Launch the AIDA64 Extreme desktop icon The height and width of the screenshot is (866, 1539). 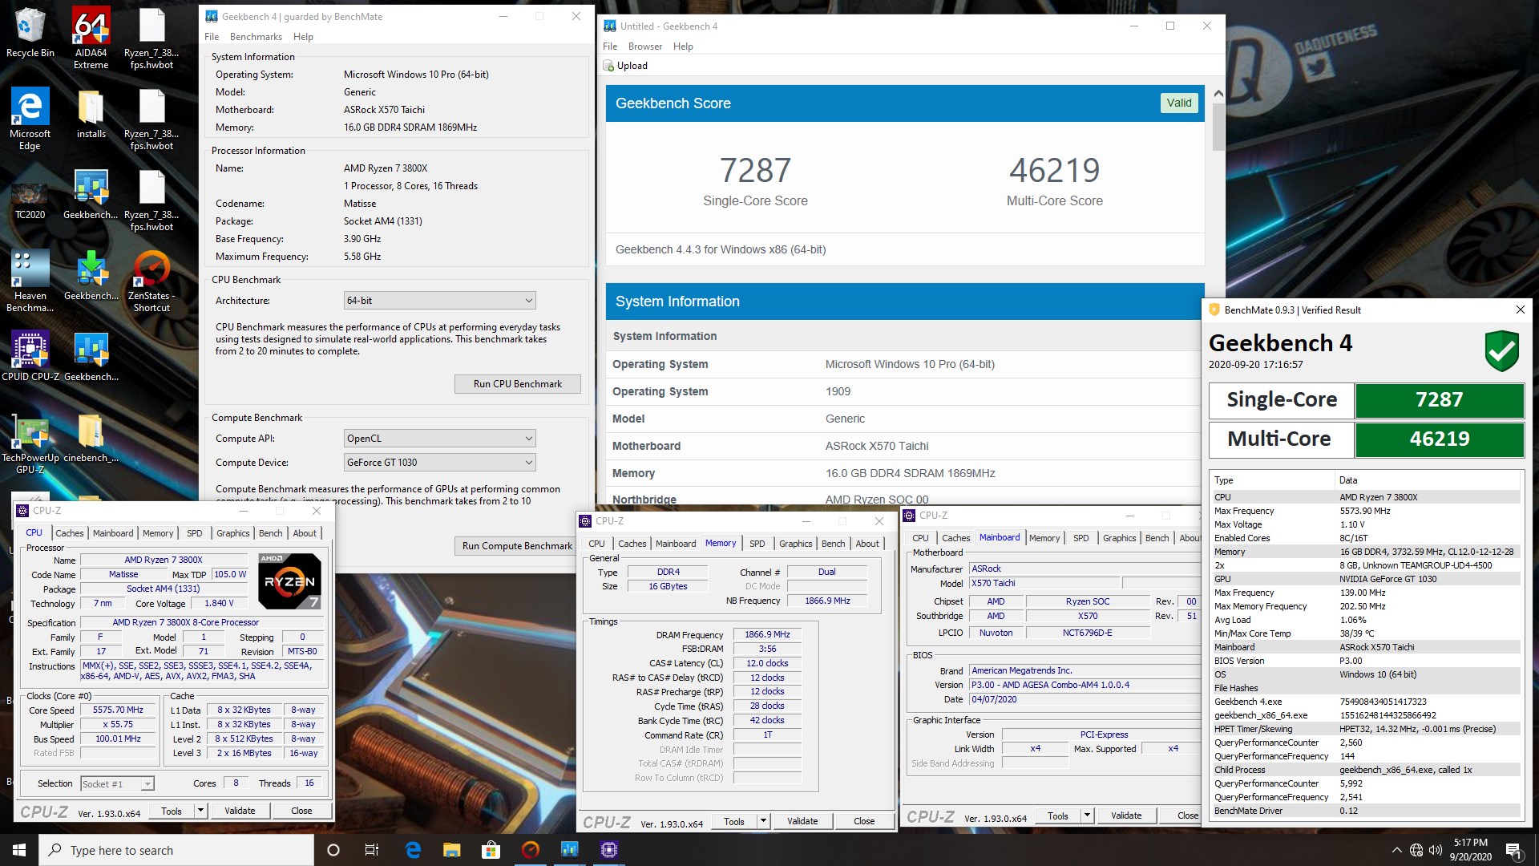(91, 37)
